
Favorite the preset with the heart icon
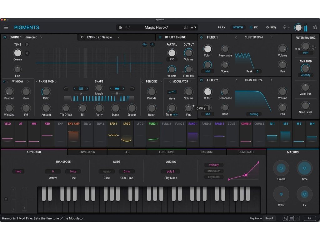click(x=128, y=27)
